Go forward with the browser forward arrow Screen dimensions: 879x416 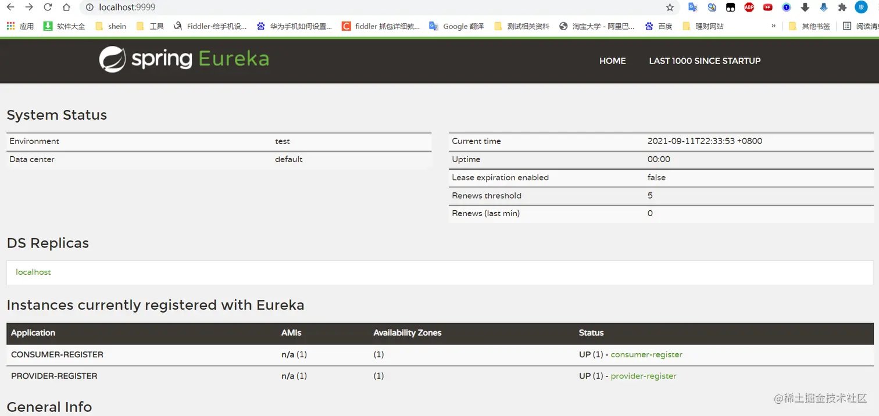point(29,8)
